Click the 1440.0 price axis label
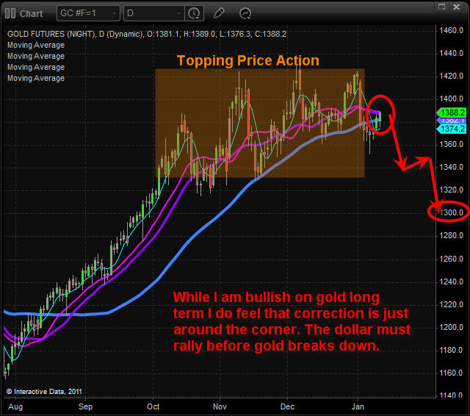 coord(452,54)
